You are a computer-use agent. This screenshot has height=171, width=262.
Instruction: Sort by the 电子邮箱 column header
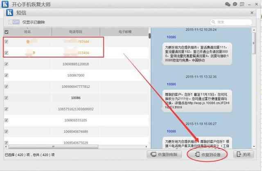[125, 32]
